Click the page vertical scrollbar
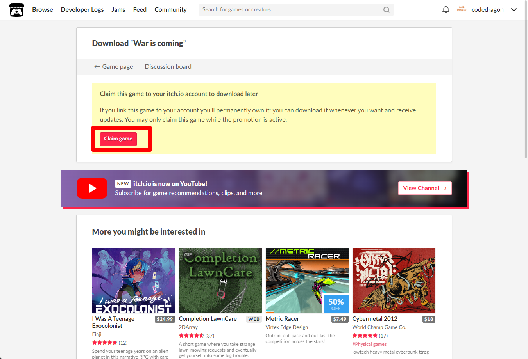528x359 pixels. tap(526, 80)
